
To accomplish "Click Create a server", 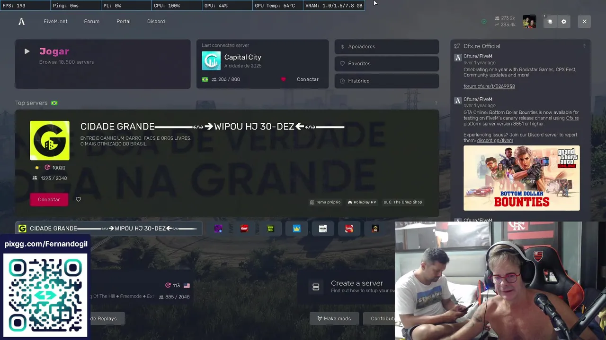I will 357,283.
